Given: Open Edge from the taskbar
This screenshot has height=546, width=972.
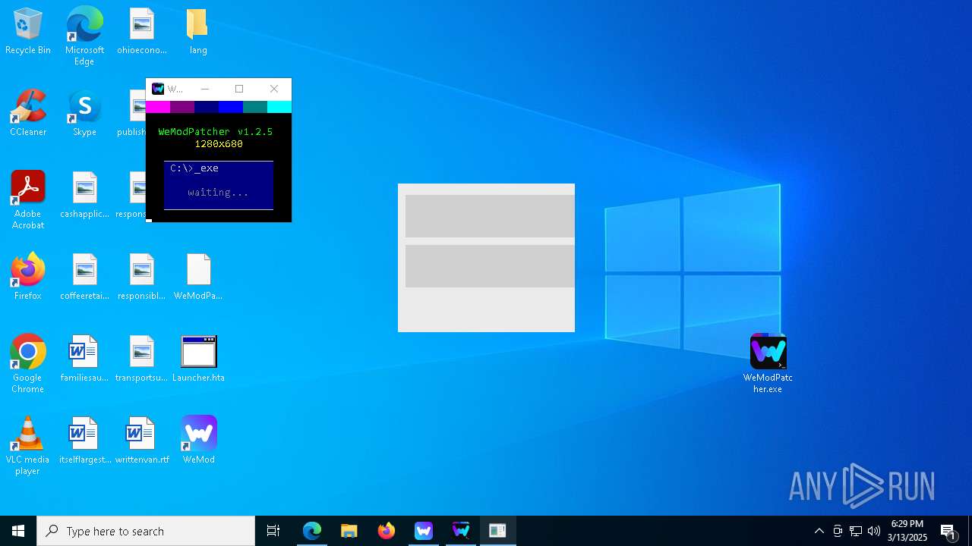Looking at the screenshot, I should click(312, 531).
